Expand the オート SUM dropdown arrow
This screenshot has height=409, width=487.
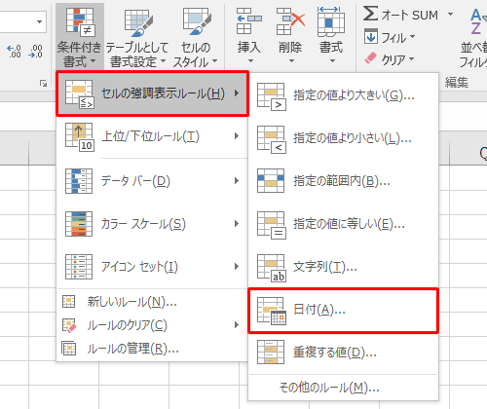[x=450, y=15]
